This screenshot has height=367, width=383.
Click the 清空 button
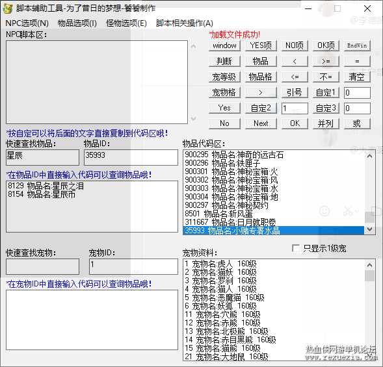pos(357,77)
